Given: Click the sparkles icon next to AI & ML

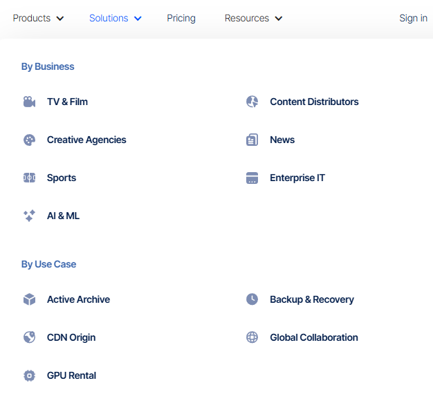Looking at the screenshot, I should pos(29,216).
